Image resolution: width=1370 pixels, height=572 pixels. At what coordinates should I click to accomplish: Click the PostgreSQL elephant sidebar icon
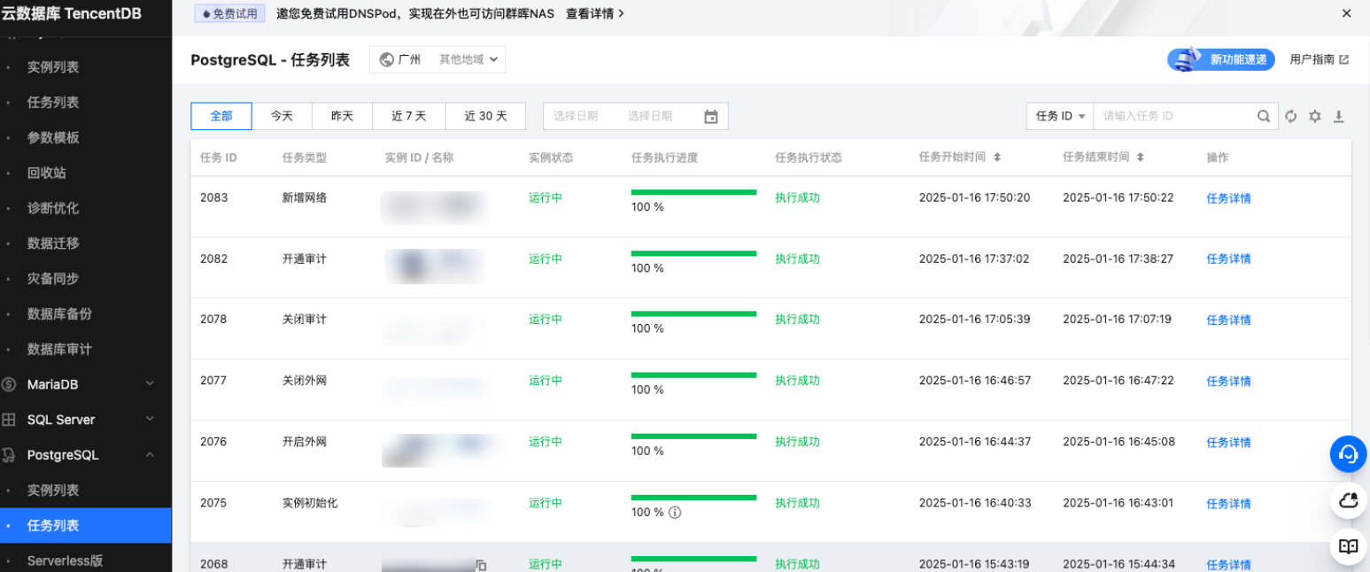pyautogui.click(x=9, y=455)
